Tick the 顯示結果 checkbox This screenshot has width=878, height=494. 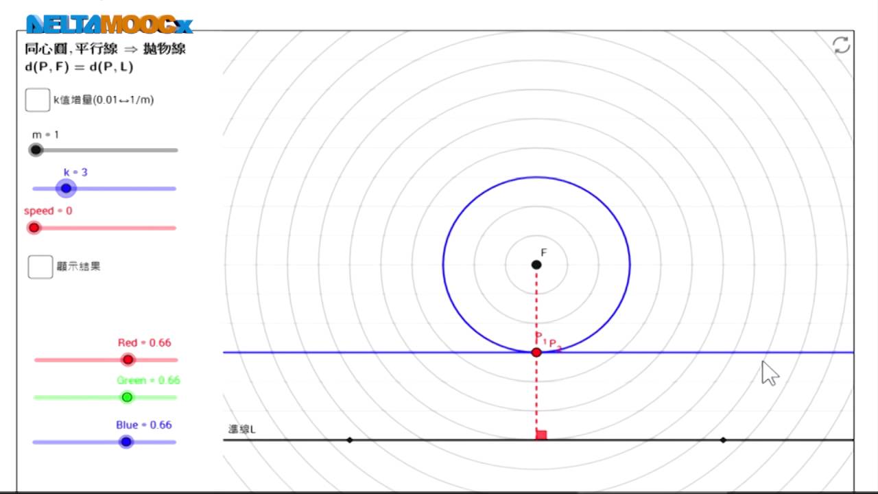coord(40,266)
